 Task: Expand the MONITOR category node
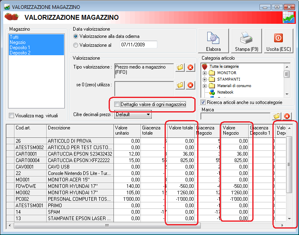(x=204, y=73)
